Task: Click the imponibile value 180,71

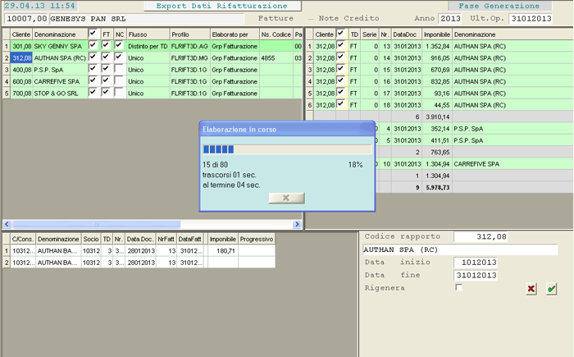Action: coord(222,250)
